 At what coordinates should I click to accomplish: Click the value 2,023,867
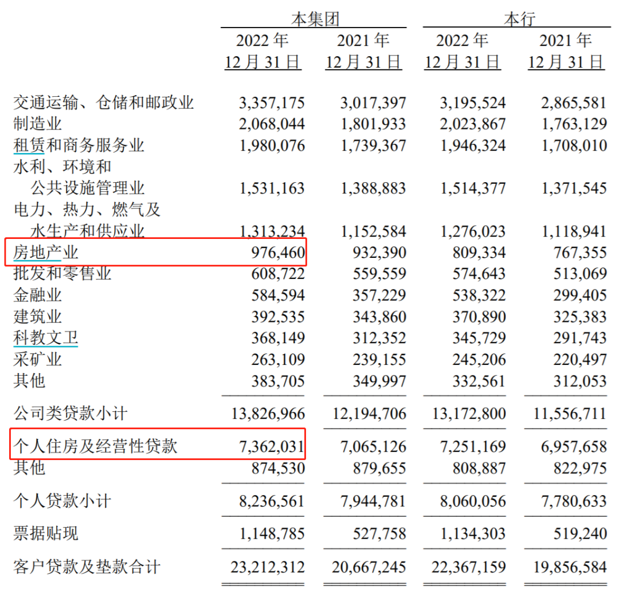coord(473,124)
